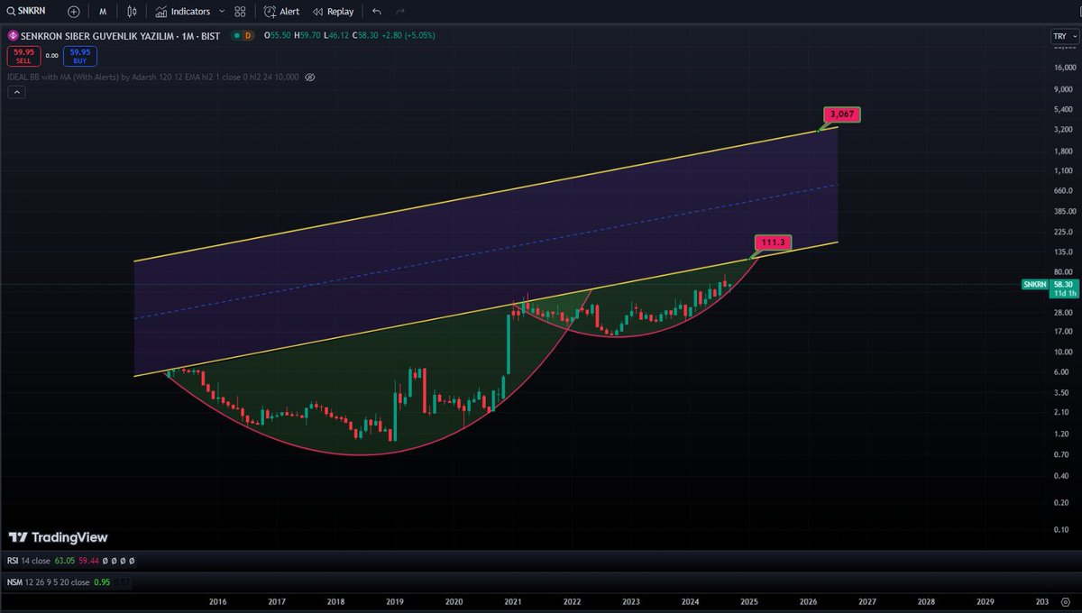Change the candlestick chart style
The width and height of the screenshot is (1082, 613).
click(x=133, y=12)
